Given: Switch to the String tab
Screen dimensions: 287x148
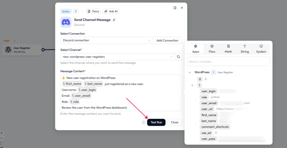Looking at the screenshot, I should click(245, 49).
